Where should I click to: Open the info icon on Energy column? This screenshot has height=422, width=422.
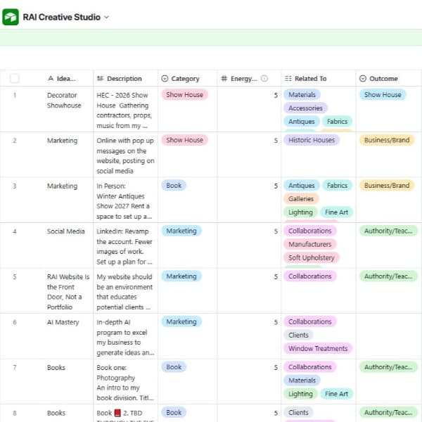pos(264,79)
